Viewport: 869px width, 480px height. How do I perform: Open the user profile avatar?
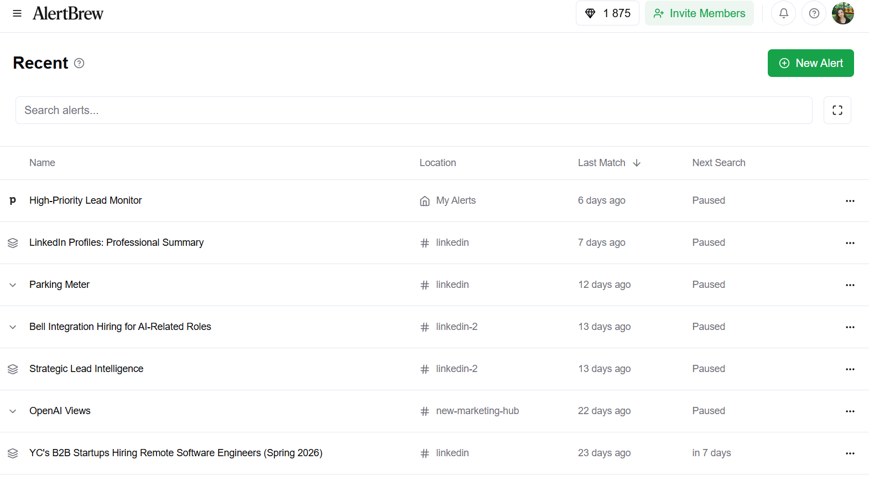point(843,13)
